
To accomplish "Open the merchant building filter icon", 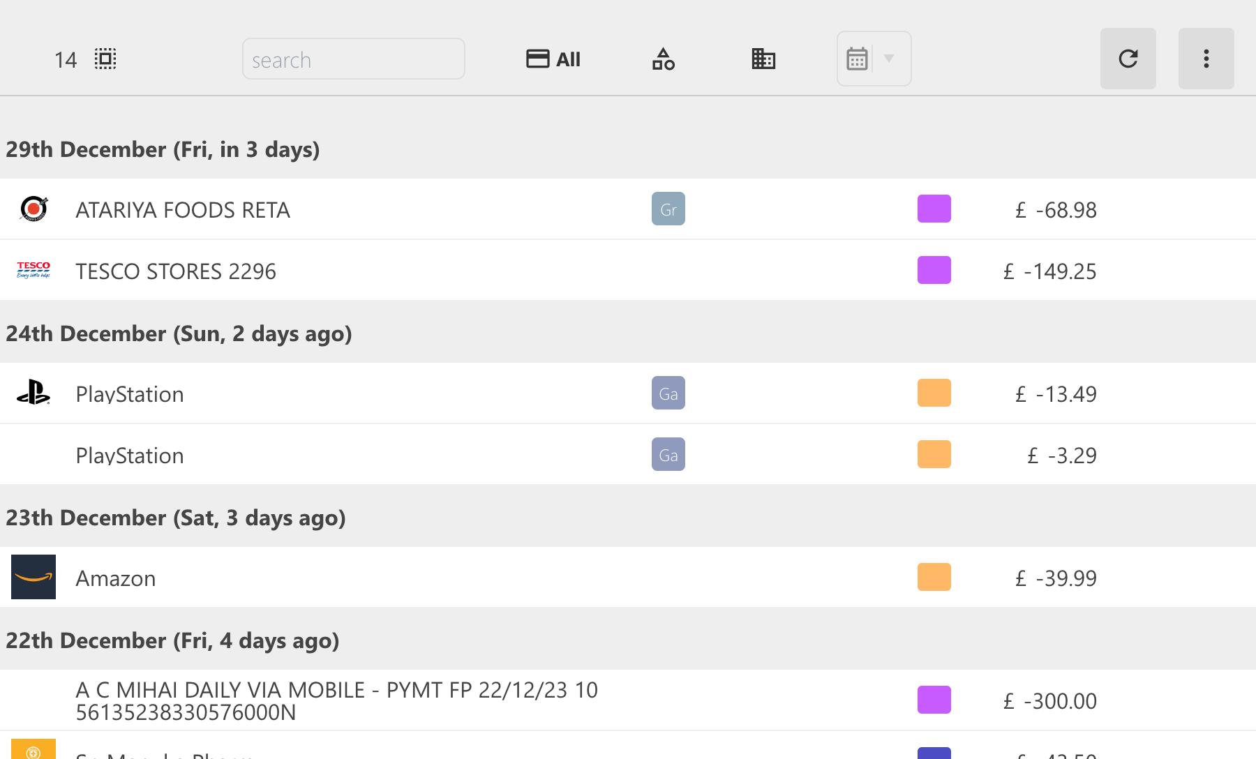I will click(x=763, y=59).
